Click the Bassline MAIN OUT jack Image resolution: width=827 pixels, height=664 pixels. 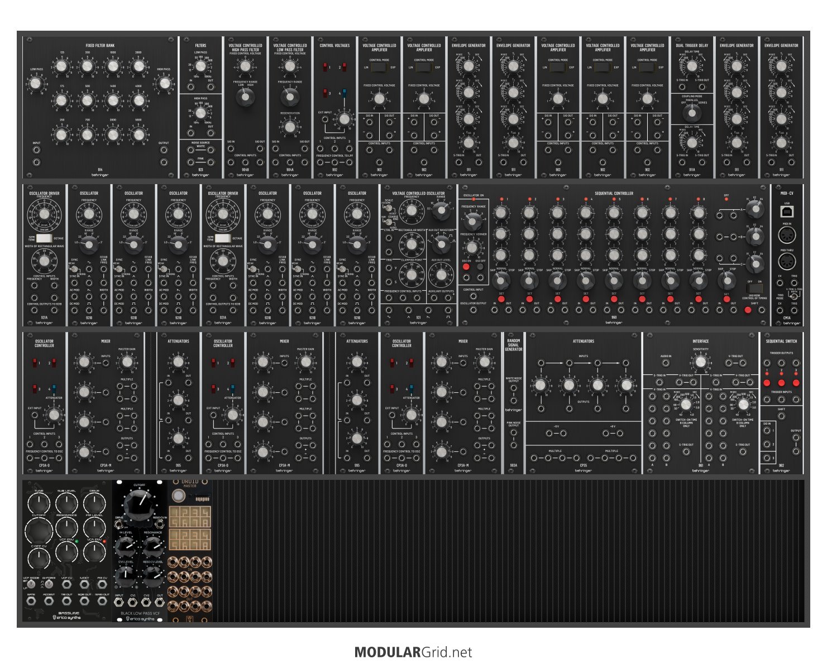click(102, 601)
